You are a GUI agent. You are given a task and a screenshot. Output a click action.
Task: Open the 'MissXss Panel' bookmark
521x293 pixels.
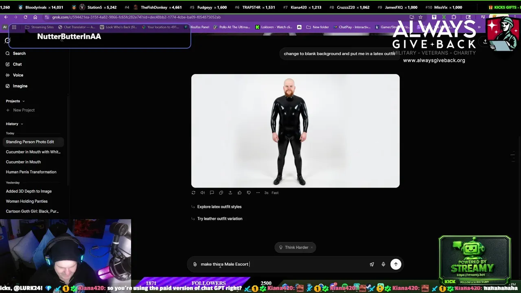coord(197,27)
